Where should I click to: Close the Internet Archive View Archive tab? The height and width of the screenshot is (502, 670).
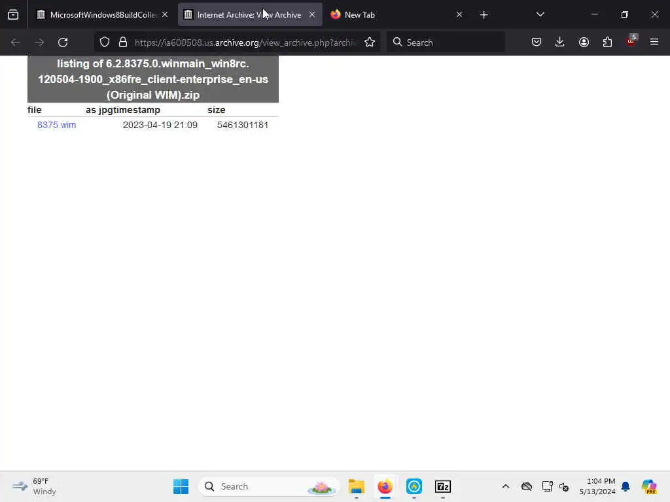tap(312, 14)
